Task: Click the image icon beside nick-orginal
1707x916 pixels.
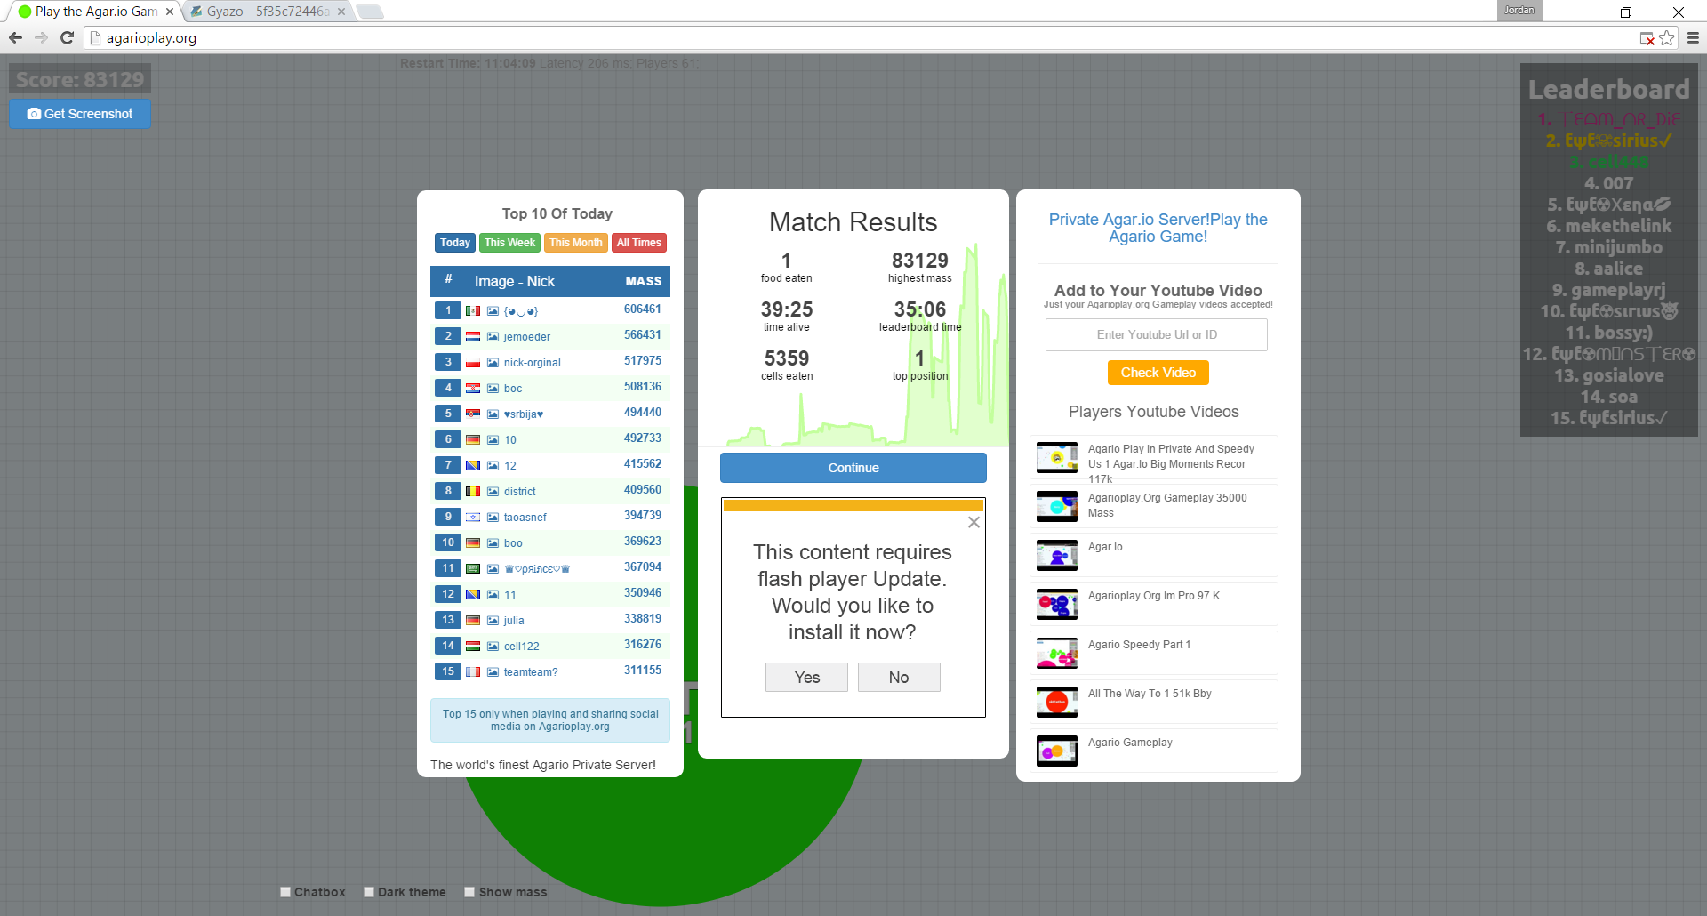Action: [x=493, y=363]
